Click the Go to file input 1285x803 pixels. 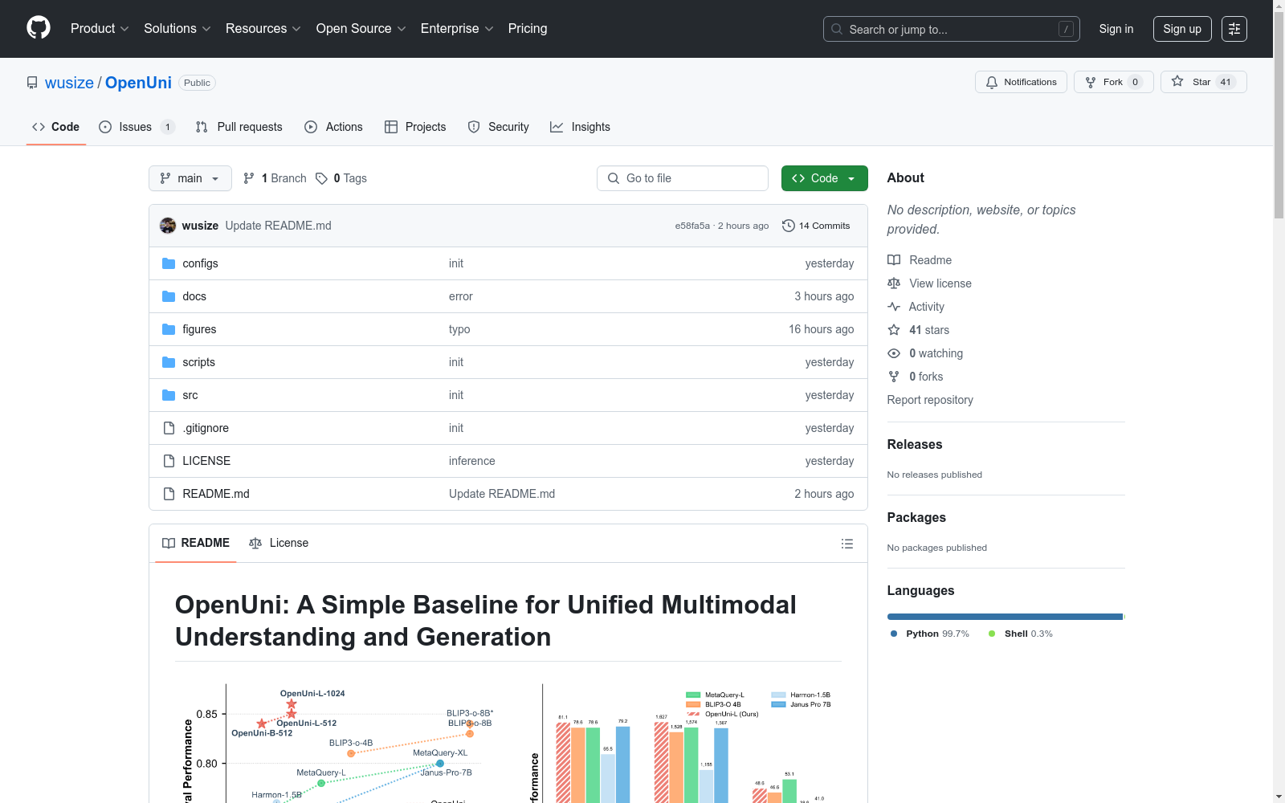[683, 178]
